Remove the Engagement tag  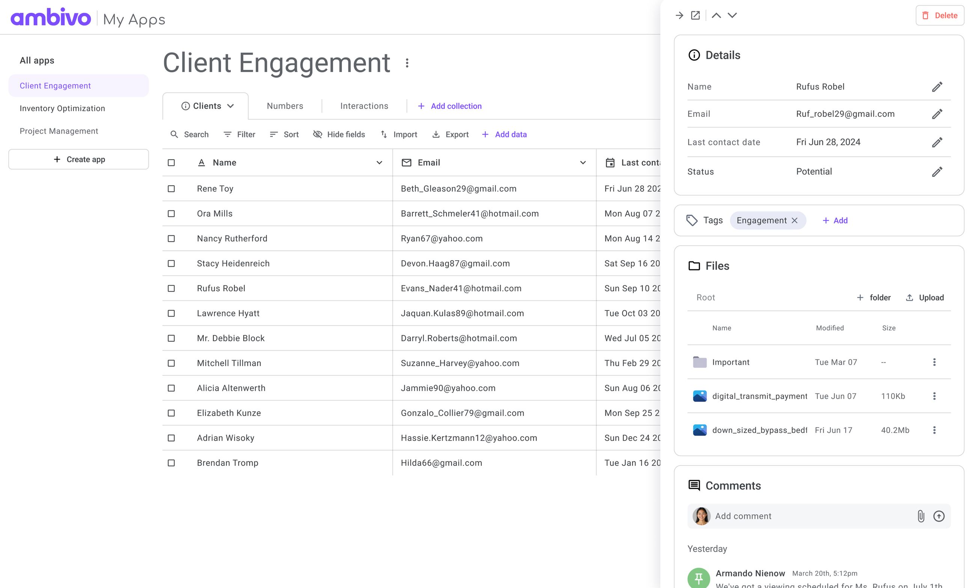(795, 220)
